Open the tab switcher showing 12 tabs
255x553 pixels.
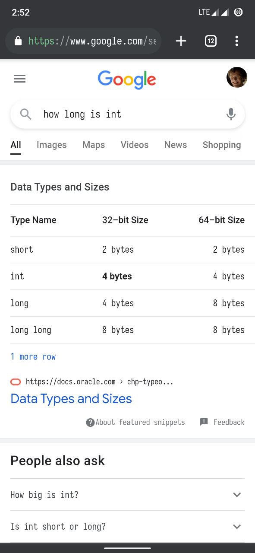(x=211, y=41)
